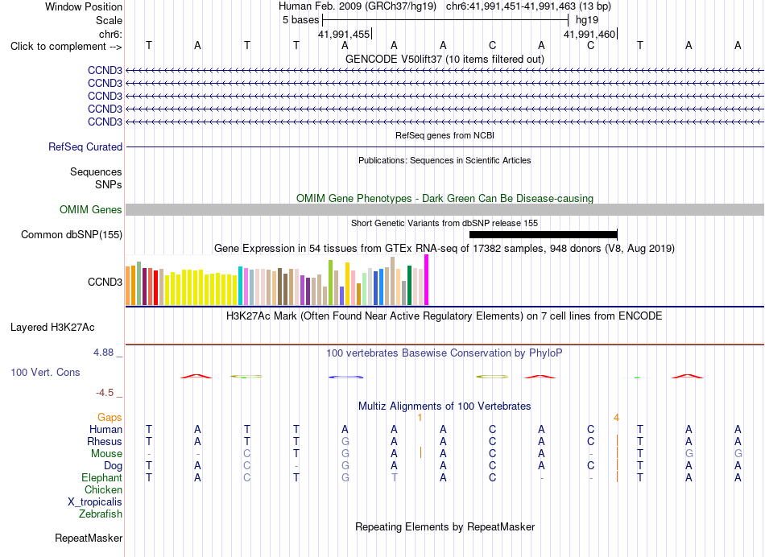Select the 'Zebrafish' species label
The height and width of the screenshot is (557, 765).
[x=101, y=514]
